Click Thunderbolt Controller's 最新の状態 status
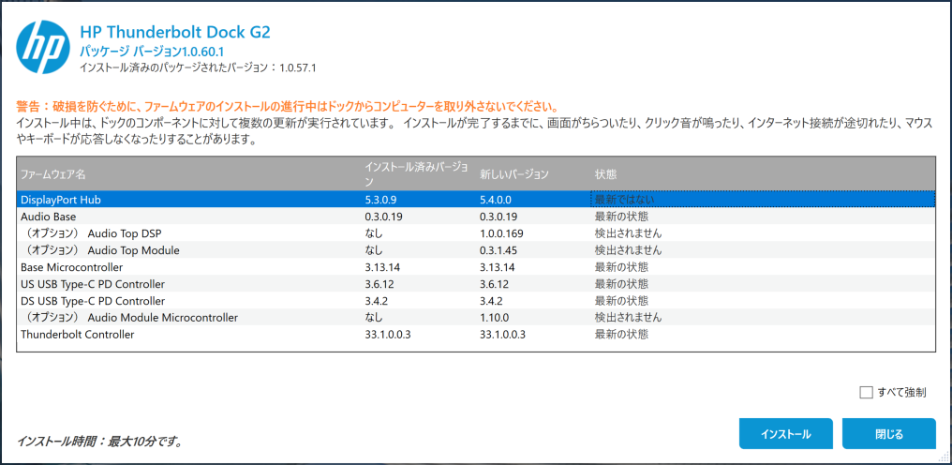The height and width of the screenshot is (465, 952). pos(621,335)
